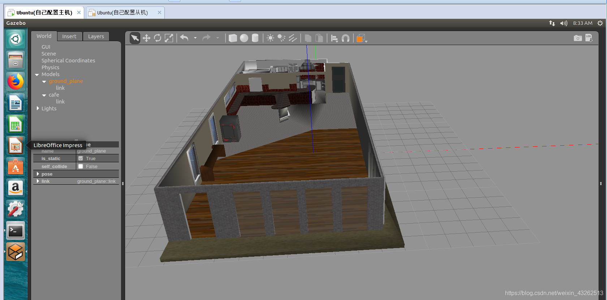Select GUI in the world tree

pos(46,47)
